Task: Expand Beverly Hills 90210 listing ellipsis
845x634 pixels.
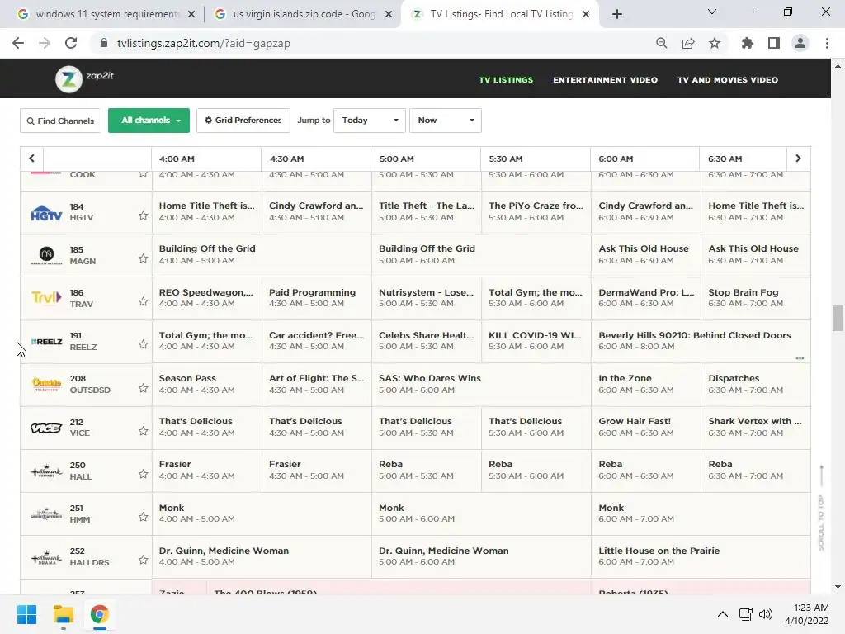Action: [800, 358]
